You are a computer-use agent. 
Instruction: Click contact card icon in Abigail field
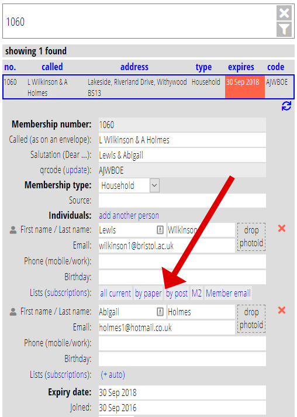pyautogui.click(x=160, y=312)
